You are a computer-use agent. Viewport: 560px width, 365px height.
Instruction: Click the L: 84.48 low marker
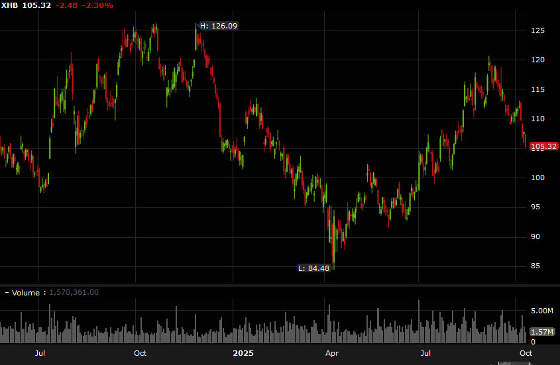pyautogui.click(x=315, y=268)
